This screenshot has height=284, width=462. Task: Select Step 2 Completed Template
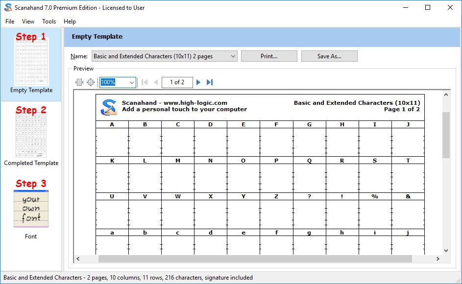(31, 136)
